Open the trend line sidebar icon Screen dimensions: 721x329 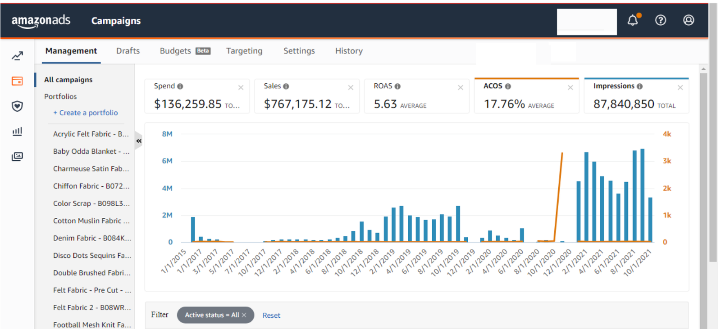point(17,56)
